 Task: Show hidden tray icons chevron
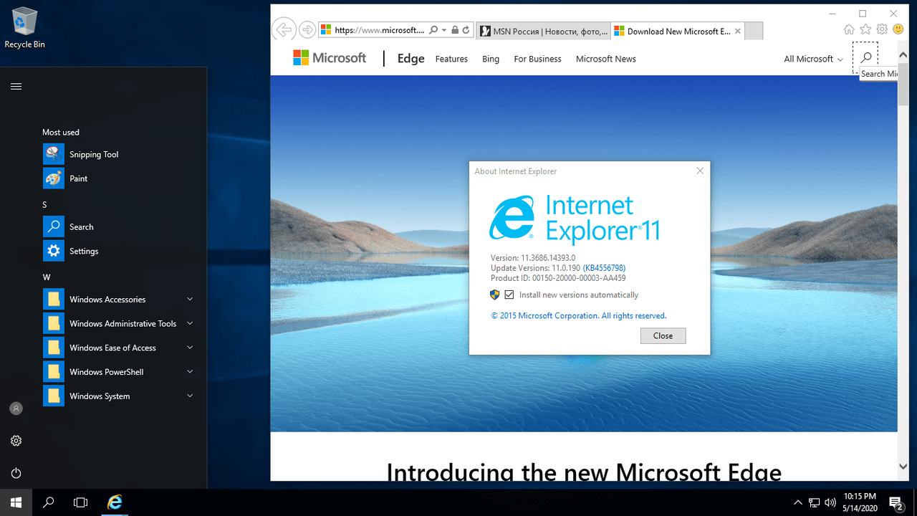click(x=798, y=502)
